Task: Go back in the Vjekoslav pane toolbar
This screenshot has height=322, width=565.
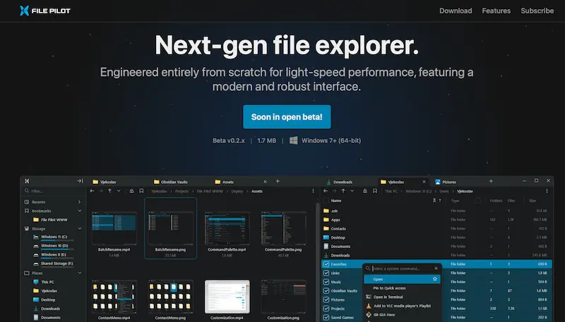Action: tap(326, 191)
